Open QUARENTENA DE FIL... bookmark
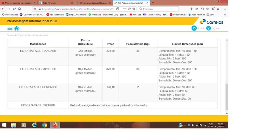The image size is (275, 134). point(32,15)
